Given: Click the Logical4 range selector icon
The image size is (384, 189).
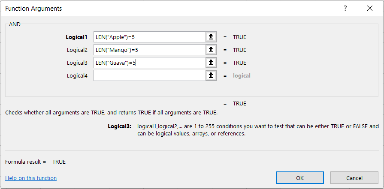Looking at the screenshot, I should [x=211, y=76].
